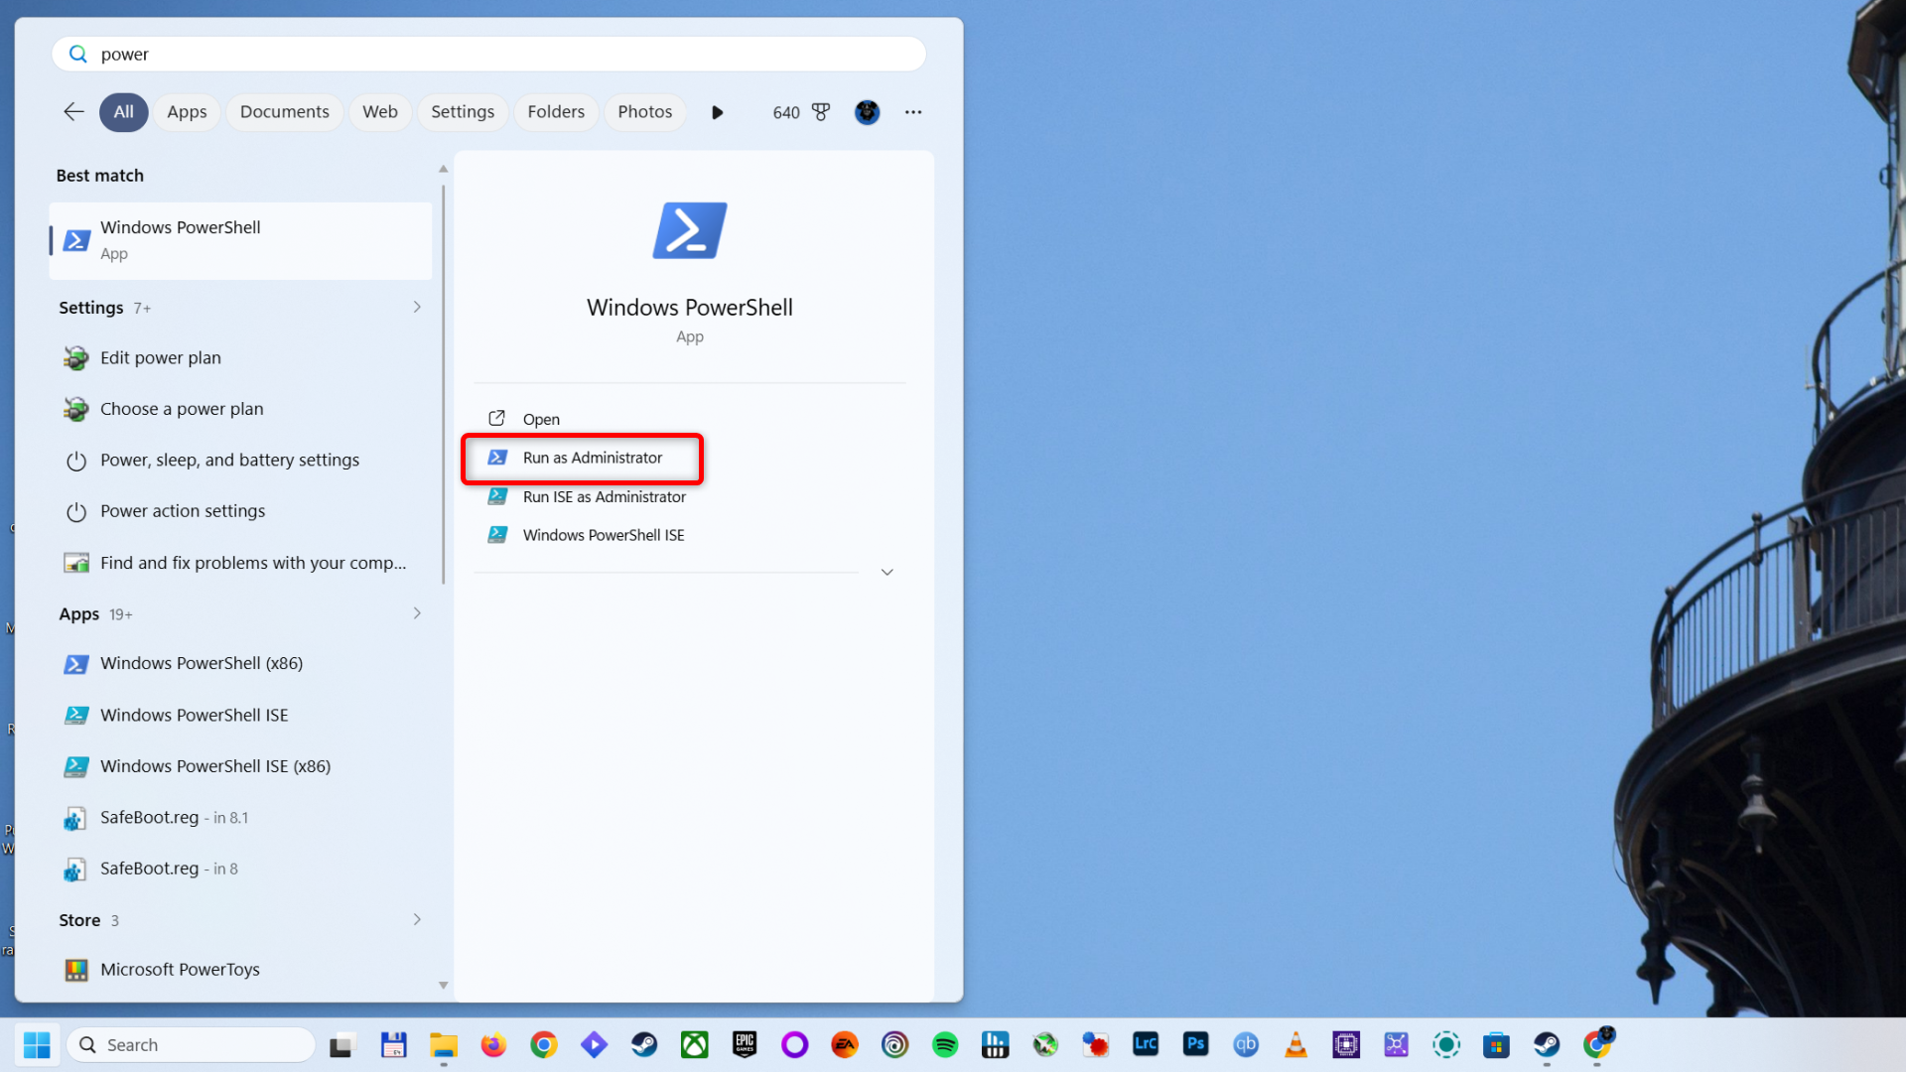The height and width of the screenshot is (1072, 1906).
Task: Open File Explorer from the taskbar
Action: pos(443,1044)
